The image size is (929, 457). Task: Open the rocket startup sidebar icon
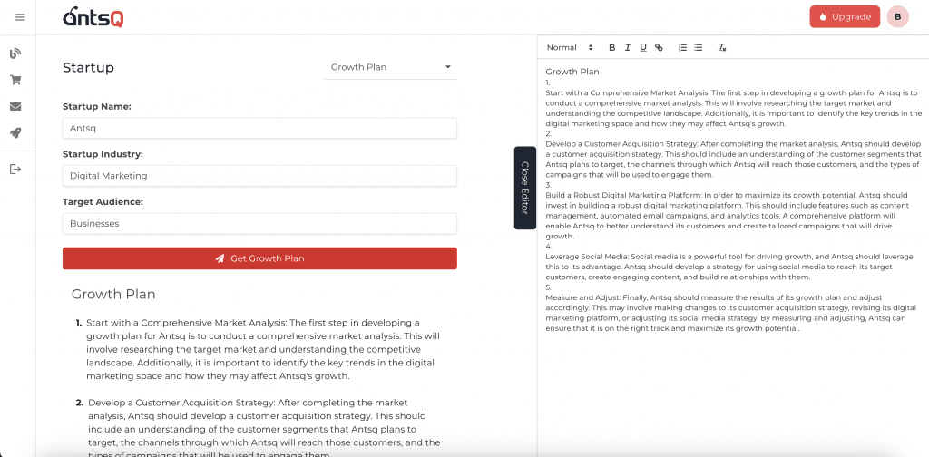16,133
